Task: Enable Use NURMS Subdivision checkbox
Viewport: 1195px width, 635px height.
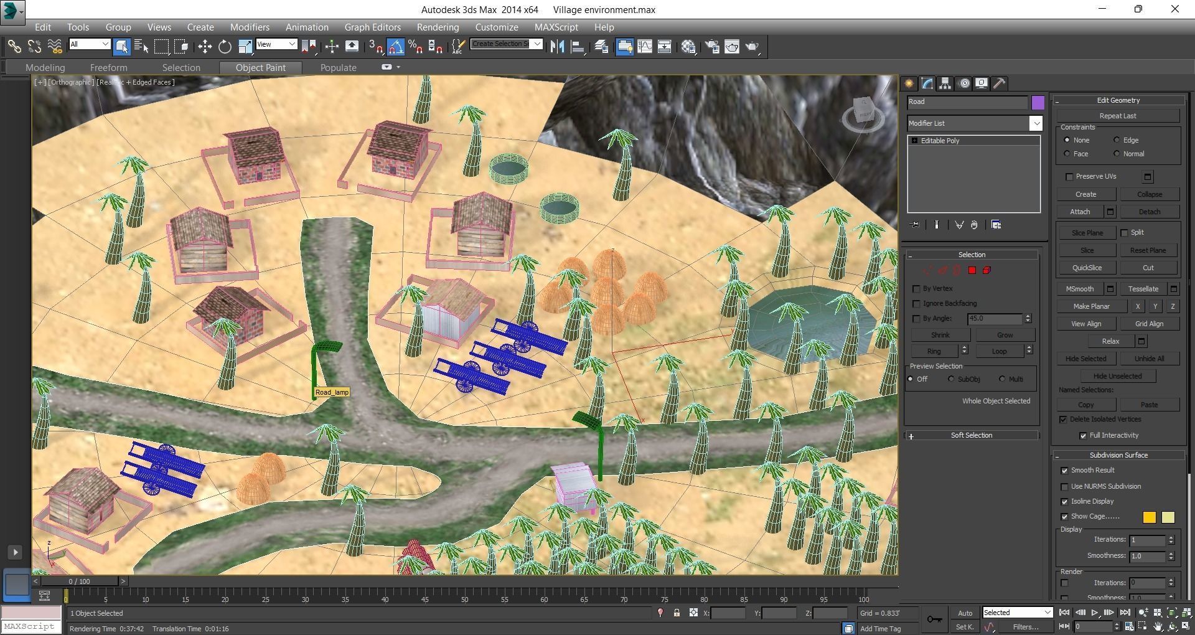Action: click(x=1064, y=487)
